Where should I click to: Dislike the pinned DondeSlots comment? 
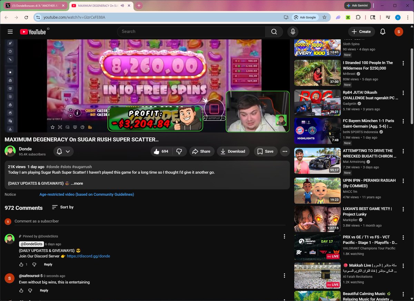point(34,264)
